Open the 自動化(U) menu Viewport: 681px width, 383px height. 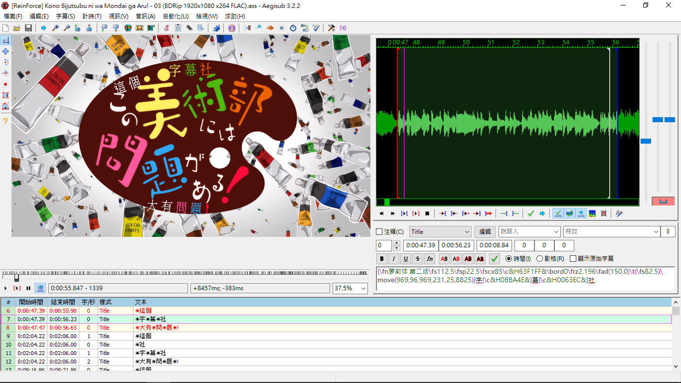[x=176, y=16]
